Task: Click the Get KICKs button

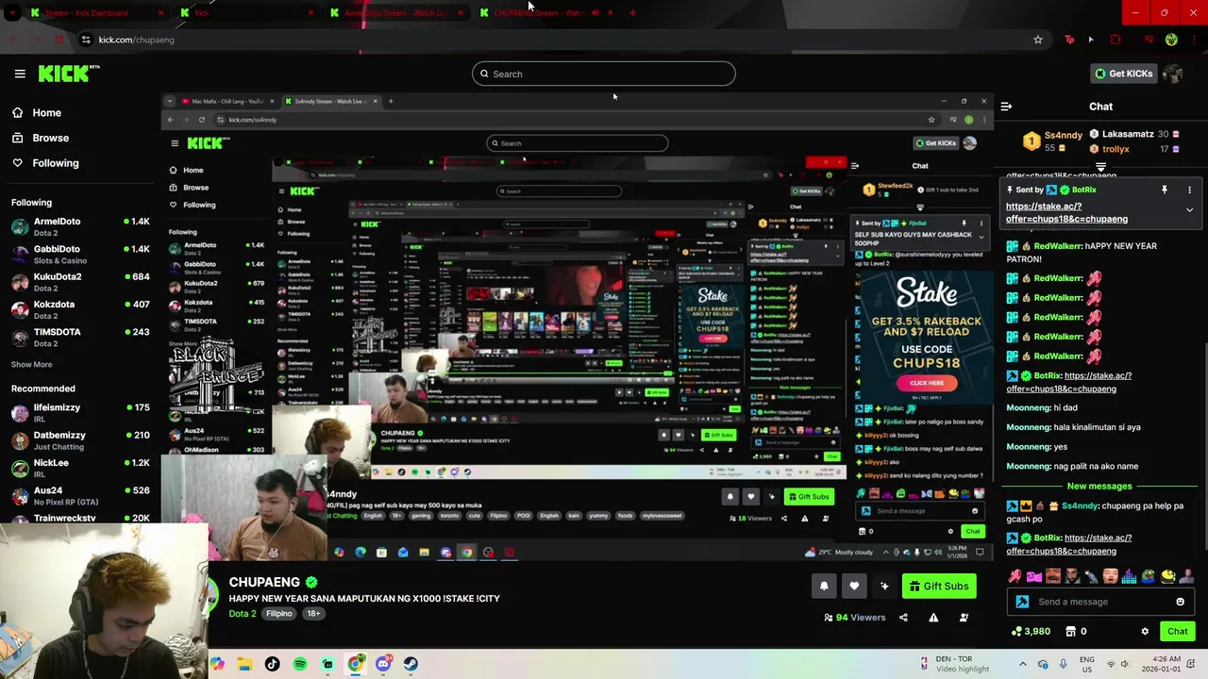Action: coord(1123,74)
